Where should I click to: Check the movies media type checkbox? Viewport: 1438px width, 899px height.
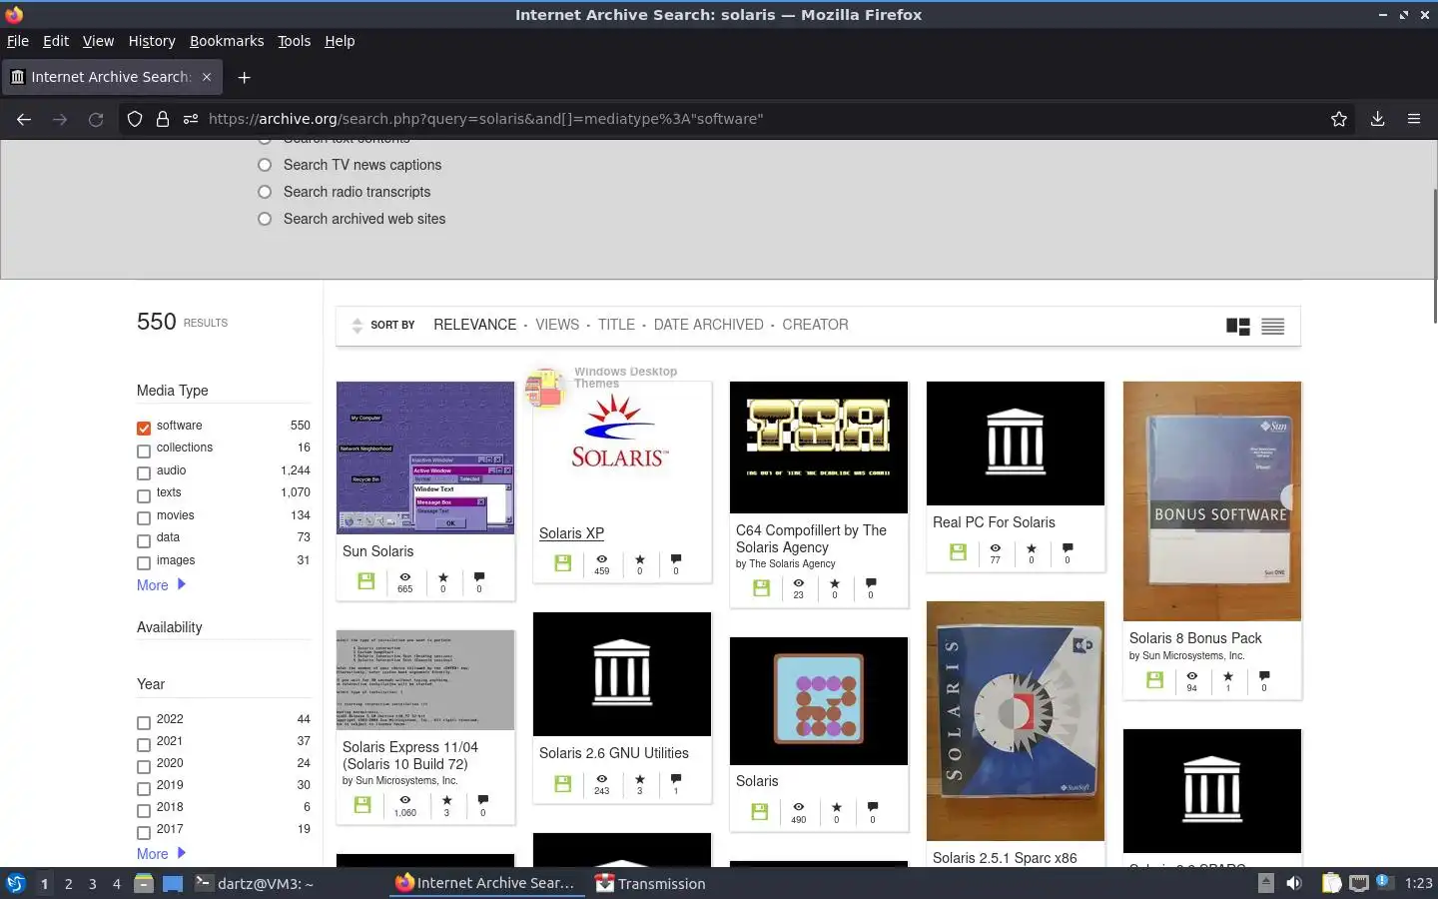pyautogui.click(x=144, y=518)
